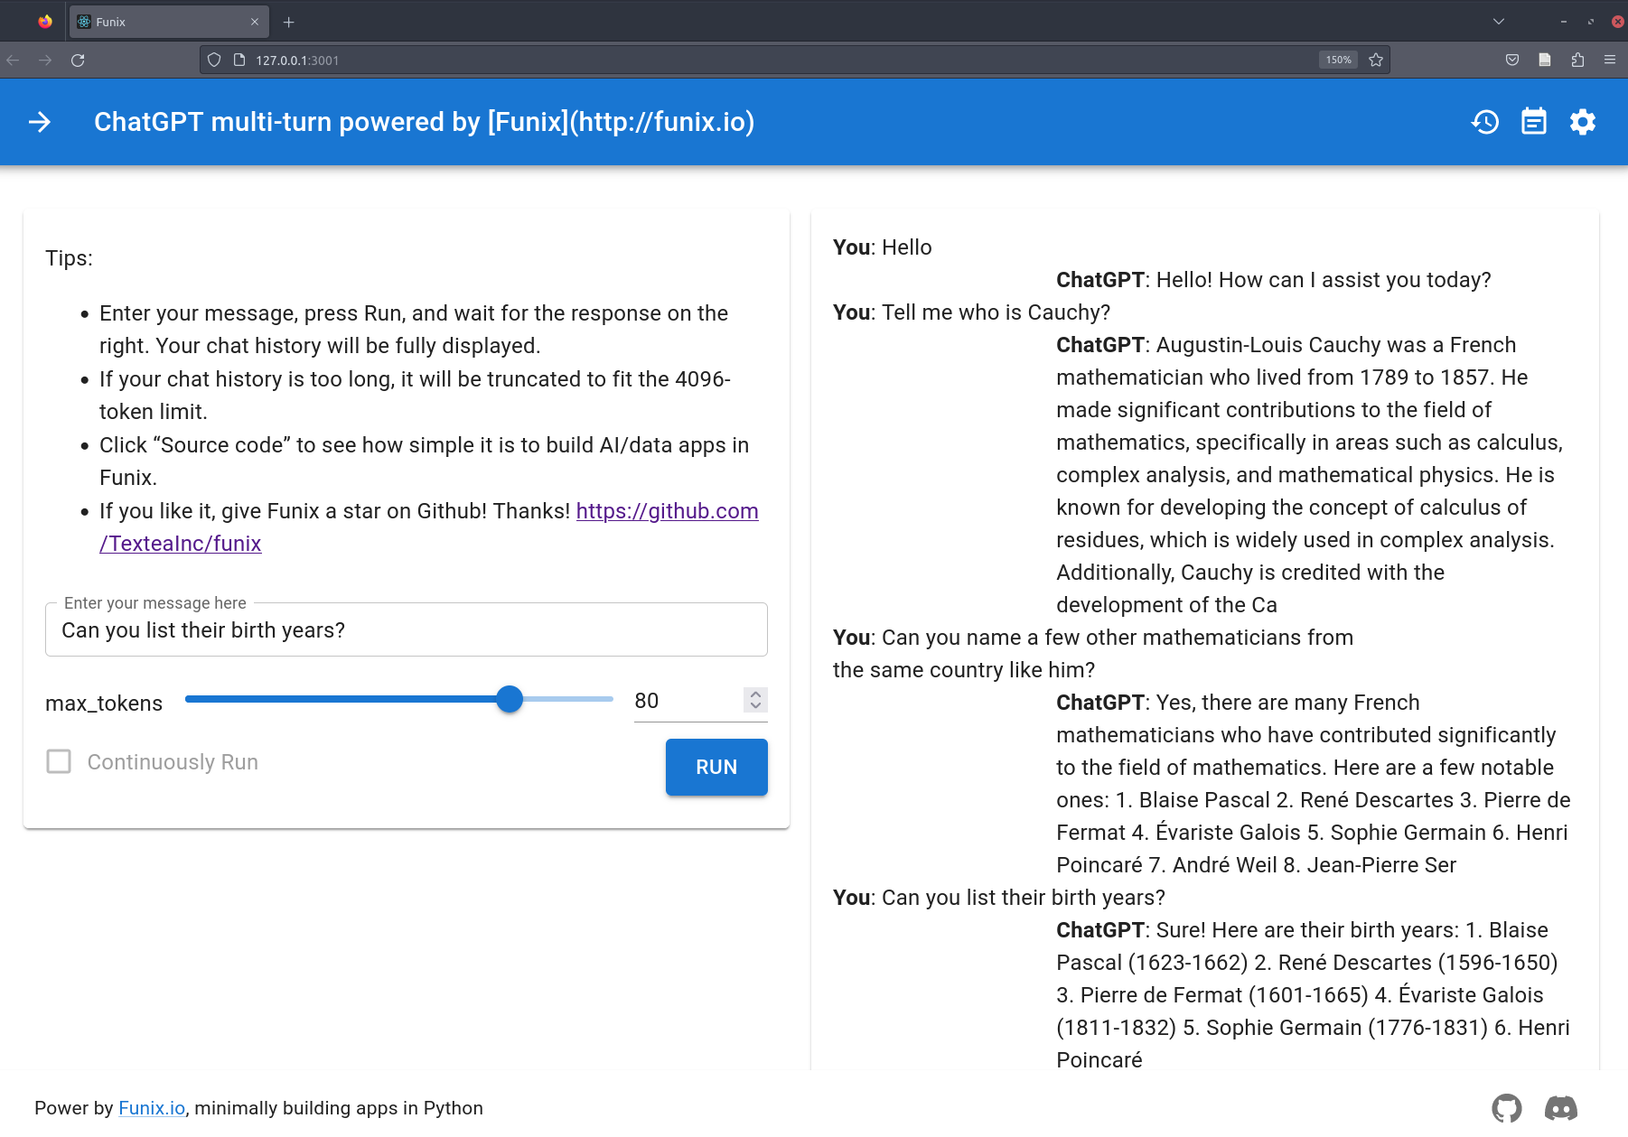Click the site information page icon
1628x1137 pixels.
click(x=239, y=61)
